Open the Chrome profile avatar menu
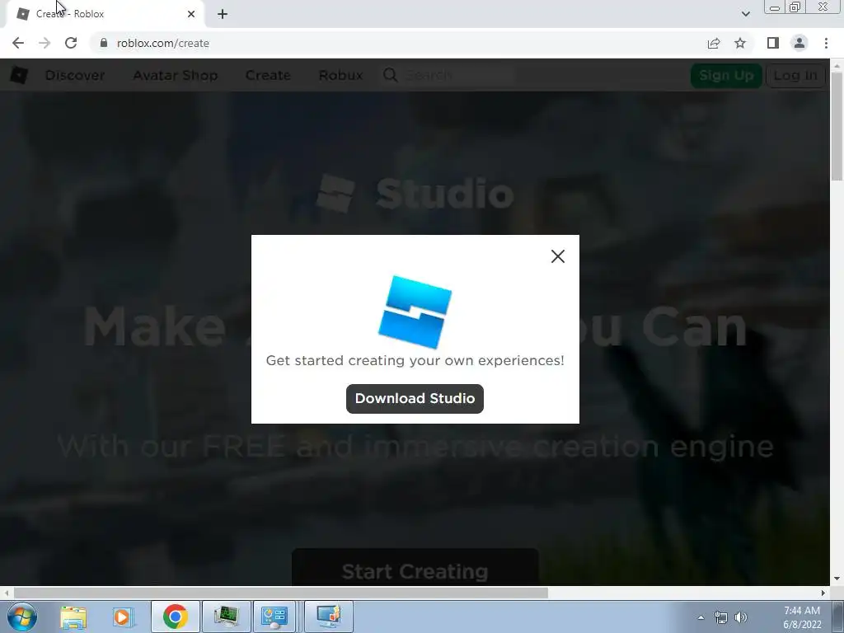 (799, 43)
